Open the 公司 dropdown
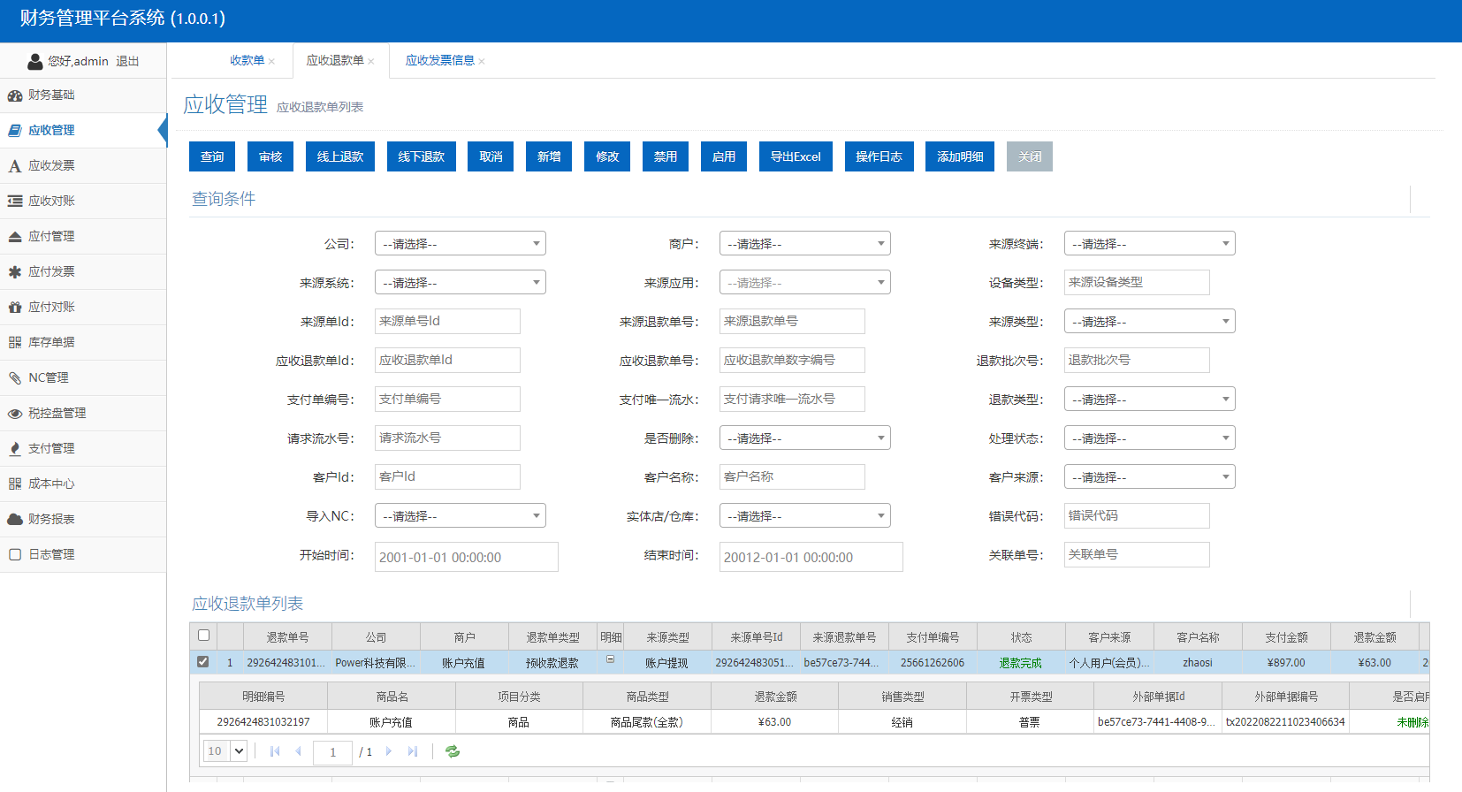Viewport: 1462px width, 792px height. (460, 244)
